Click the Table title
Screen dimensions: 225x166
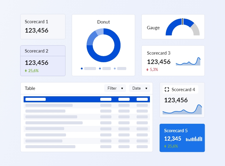(x=30, y=88)
